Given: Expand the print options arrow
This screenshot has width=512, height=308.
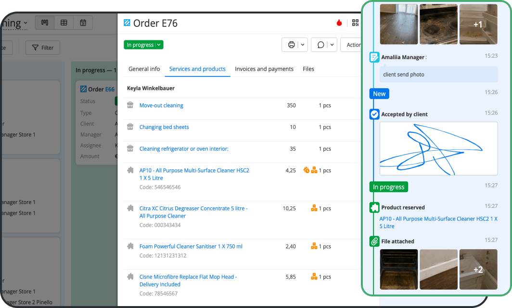Looking at the screenshot, I should tap(303, 45).
